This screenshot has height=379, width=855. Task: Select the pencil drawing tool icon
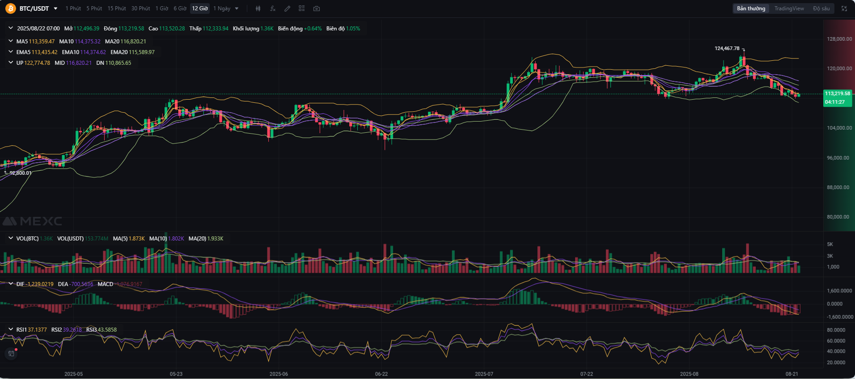[x=287, y=8]
